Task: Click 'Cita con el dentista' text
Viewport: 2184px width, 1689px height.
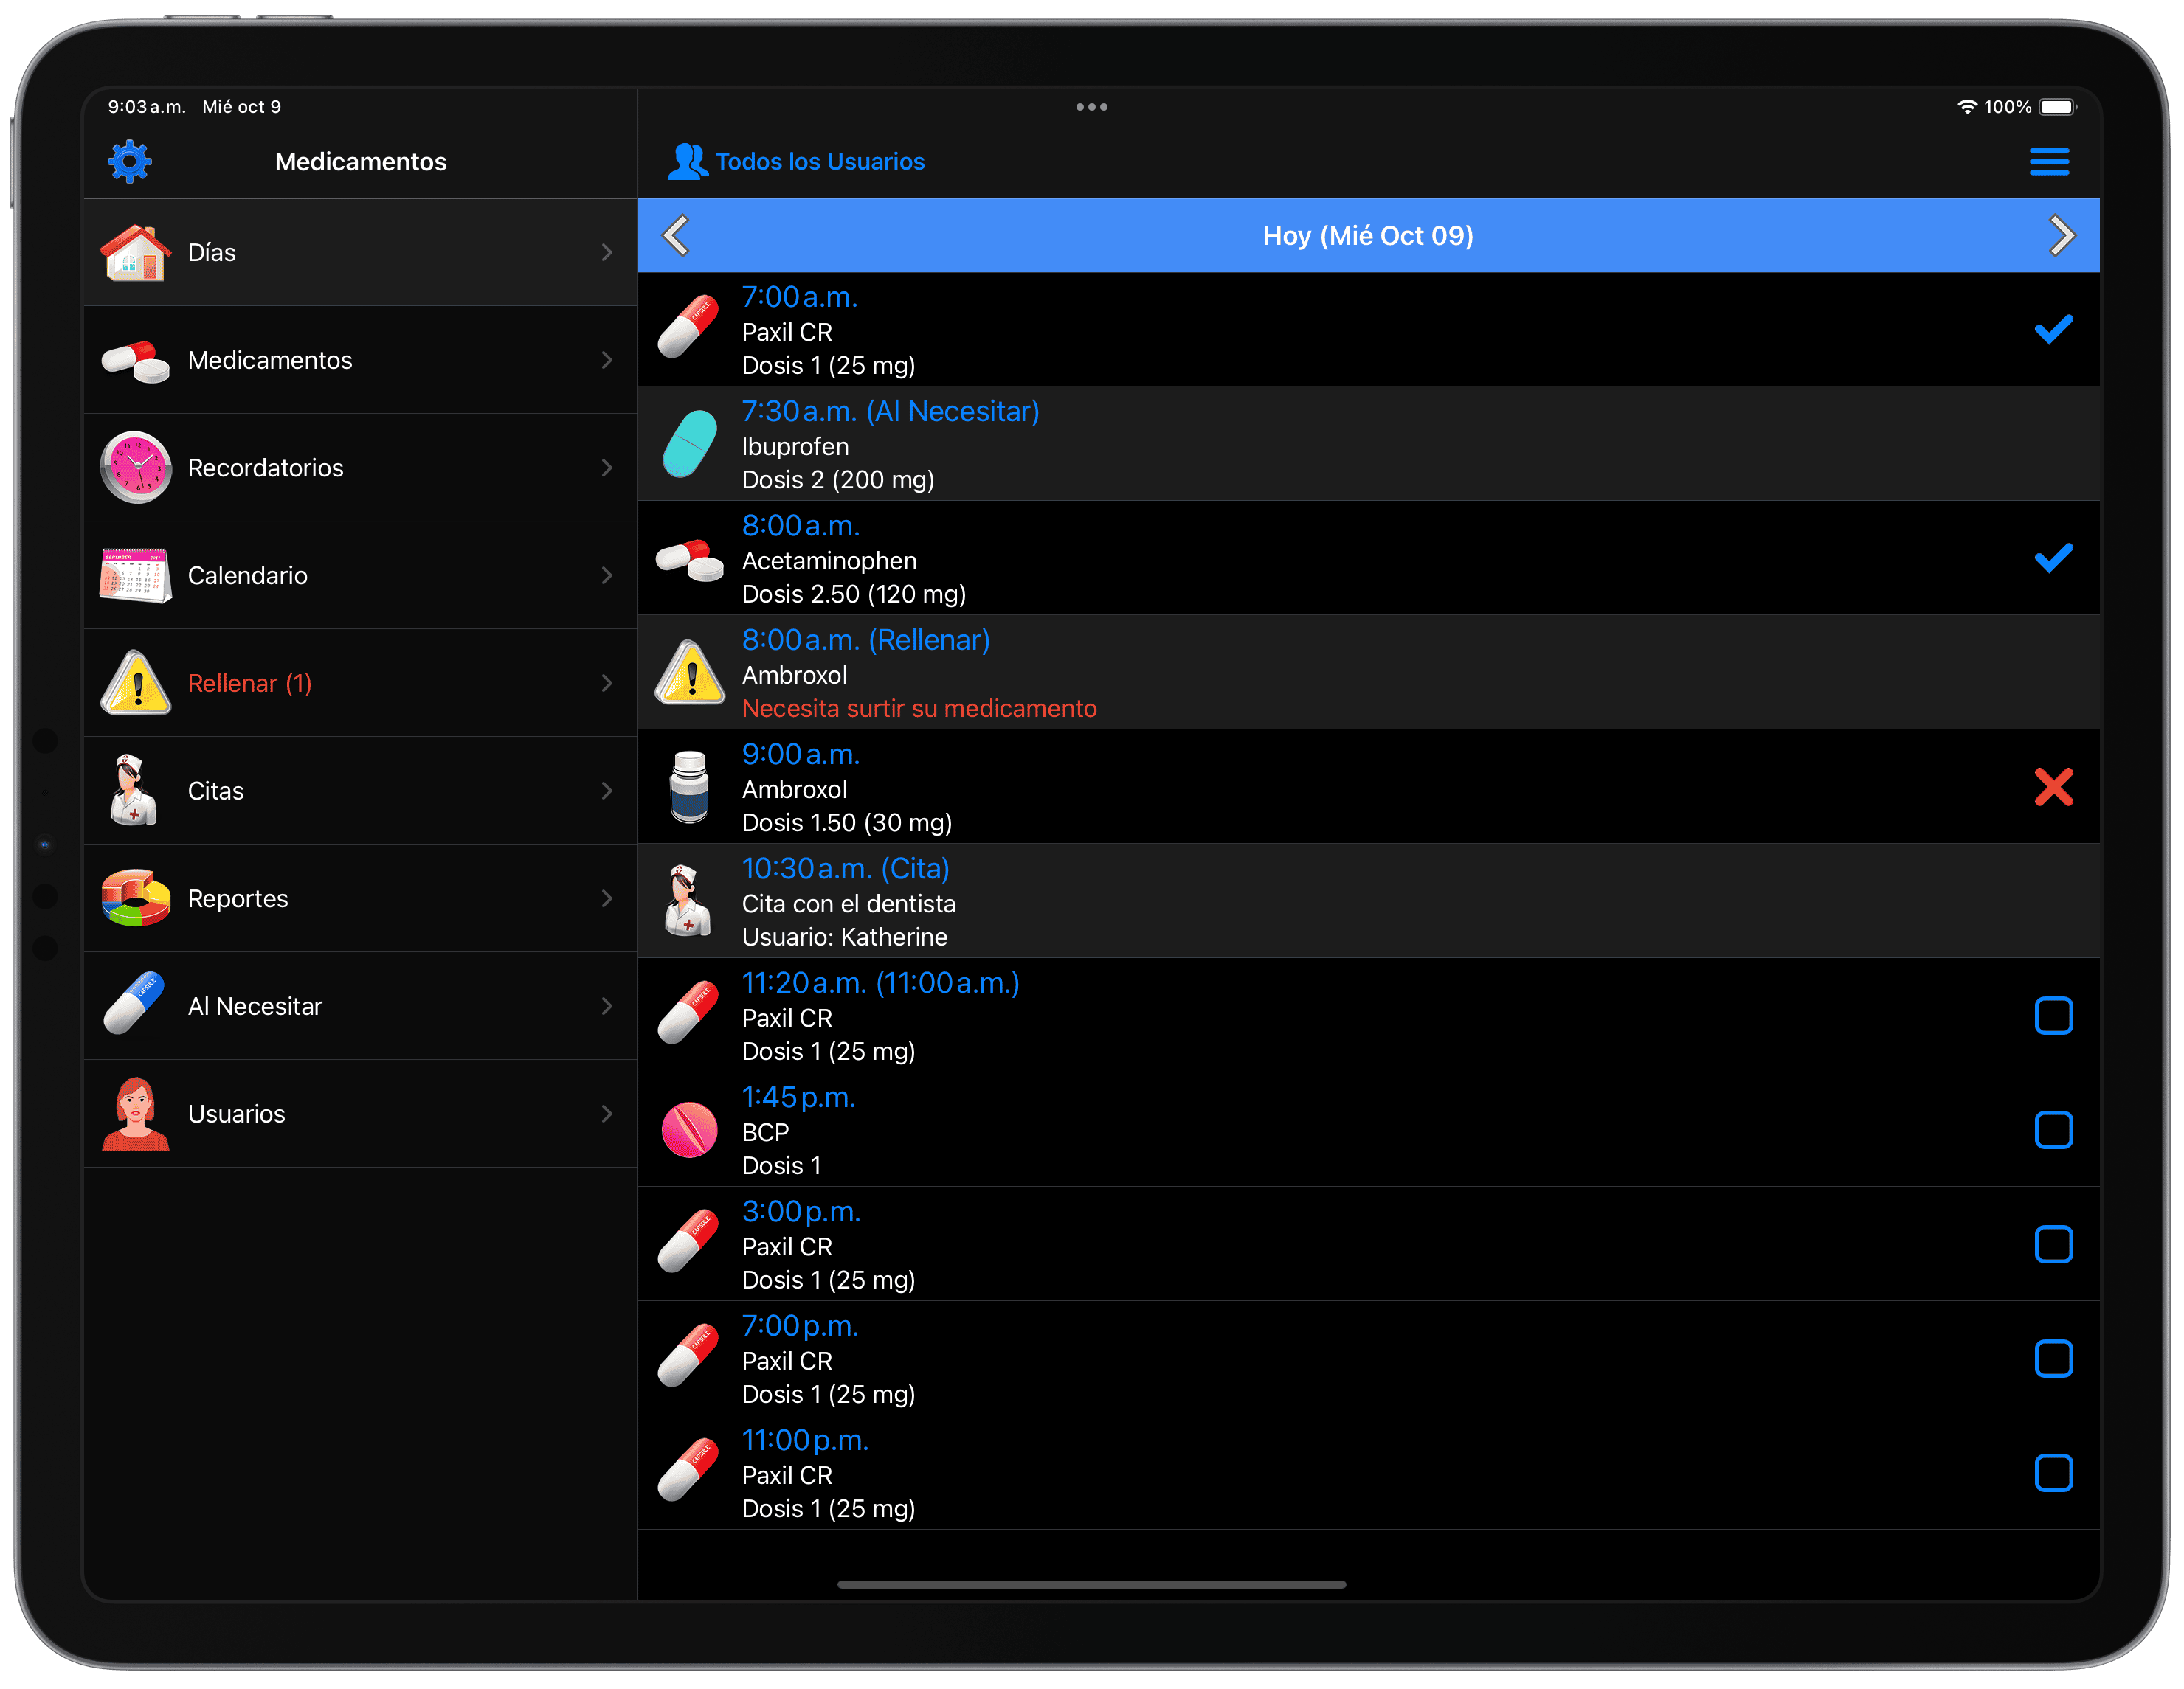Action: tap(849, 904)
